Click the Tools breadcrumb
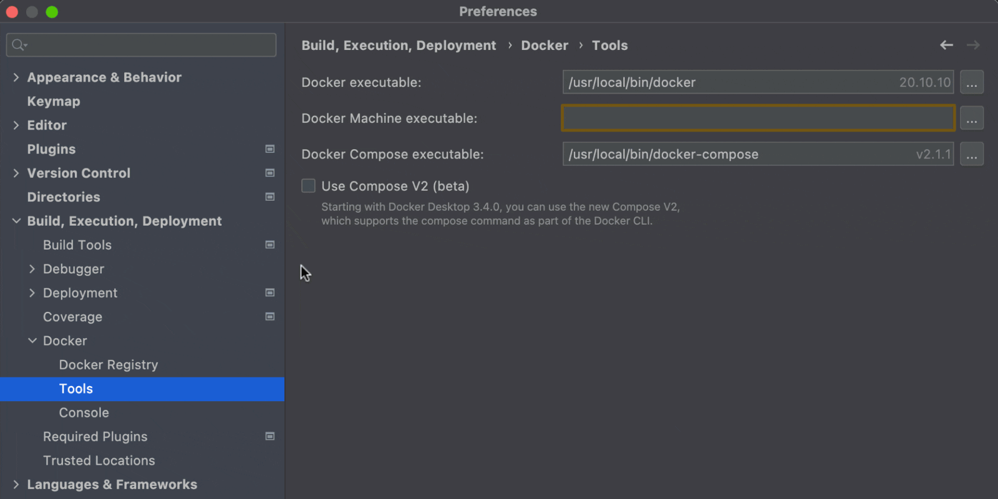The image size is (998, 499). click(x=610, y=46)
